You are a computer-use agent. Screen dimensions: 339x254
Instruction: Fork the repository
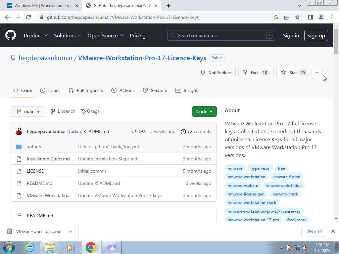click(256, 72)
